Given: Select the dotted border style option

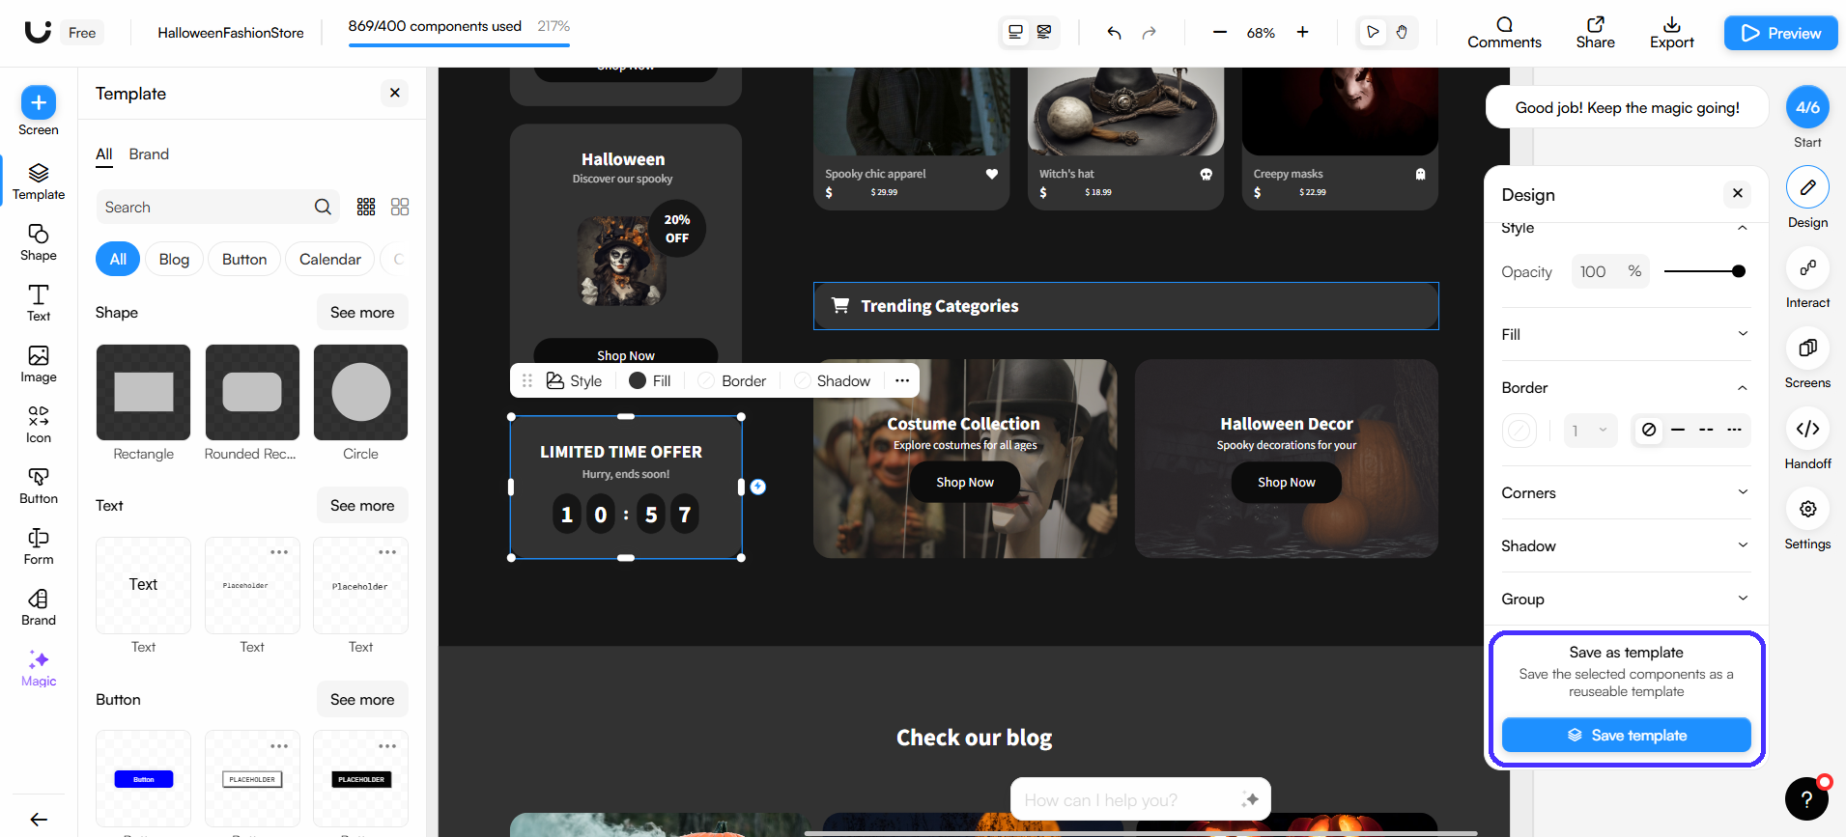Looking at the screenshot, I should [x=1735, y=430].
